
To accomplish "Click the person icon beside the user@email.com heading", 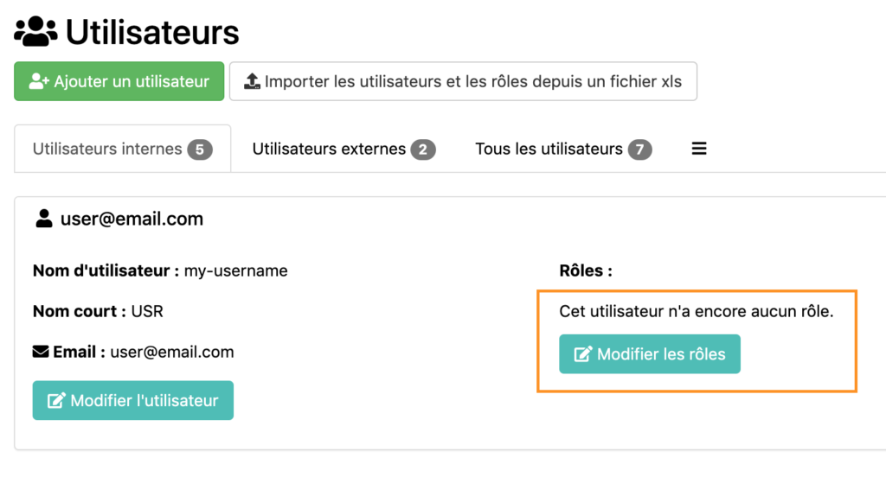I will [43, 219].
